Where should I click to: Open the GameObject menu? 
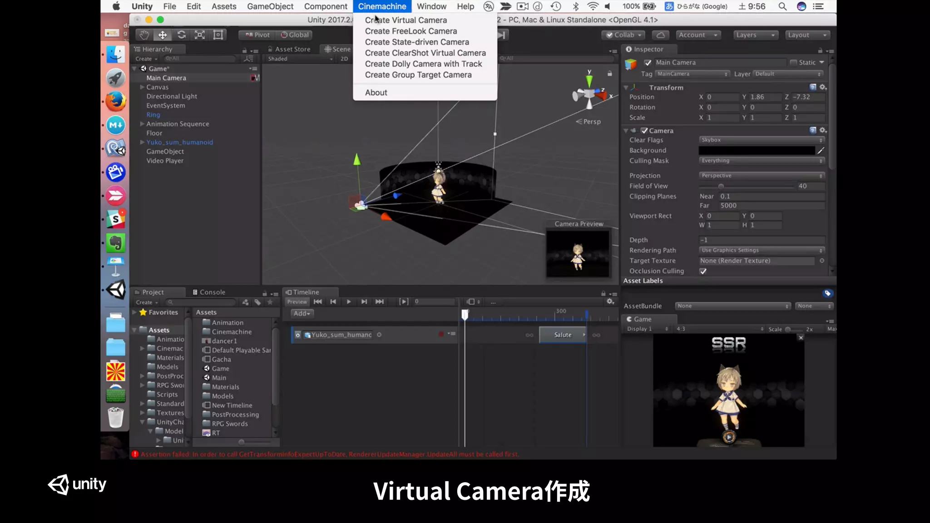tap(270, 6)
